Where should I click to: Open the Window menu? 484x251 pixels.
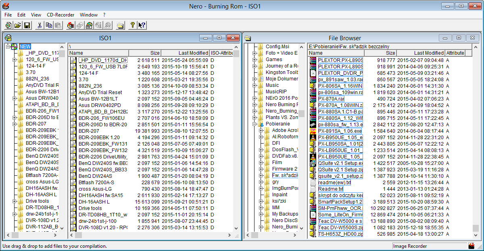89,15
